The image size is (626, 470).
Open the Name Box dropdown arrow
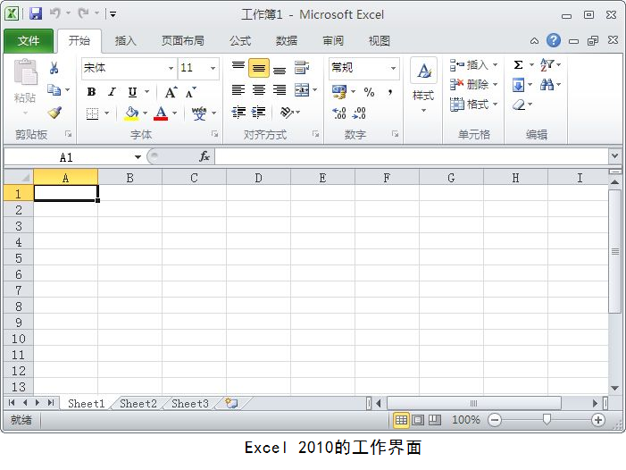click(138, 157)
